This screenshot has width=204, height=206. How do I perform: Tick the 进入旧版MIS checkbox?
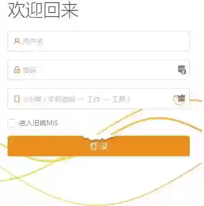[x=12, y=123]
